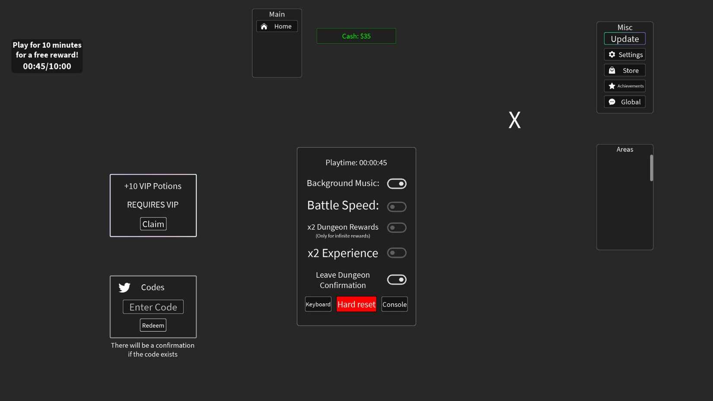Screen dimensions: 713x401
Task: Turn on x2 Experience
Action: (396, 253)
